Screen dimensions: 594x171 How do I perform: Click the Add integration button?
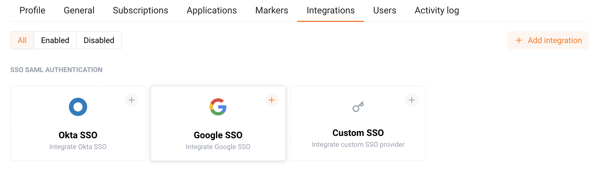click(548, 40)
